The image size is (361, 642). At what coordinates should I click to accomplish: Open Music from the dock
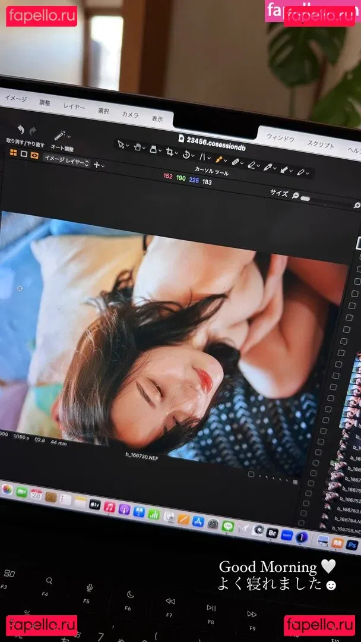(x=110, y=507)
